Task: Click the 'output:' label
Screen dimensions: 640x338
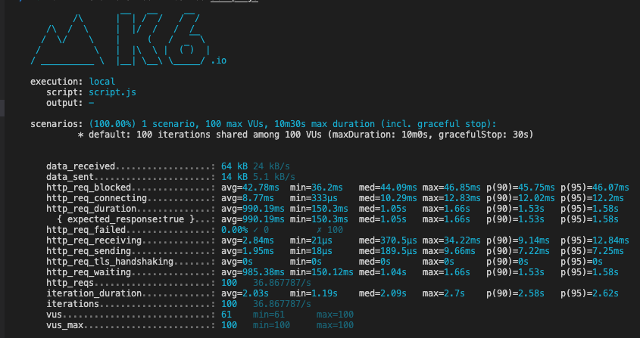Action: 64,103
